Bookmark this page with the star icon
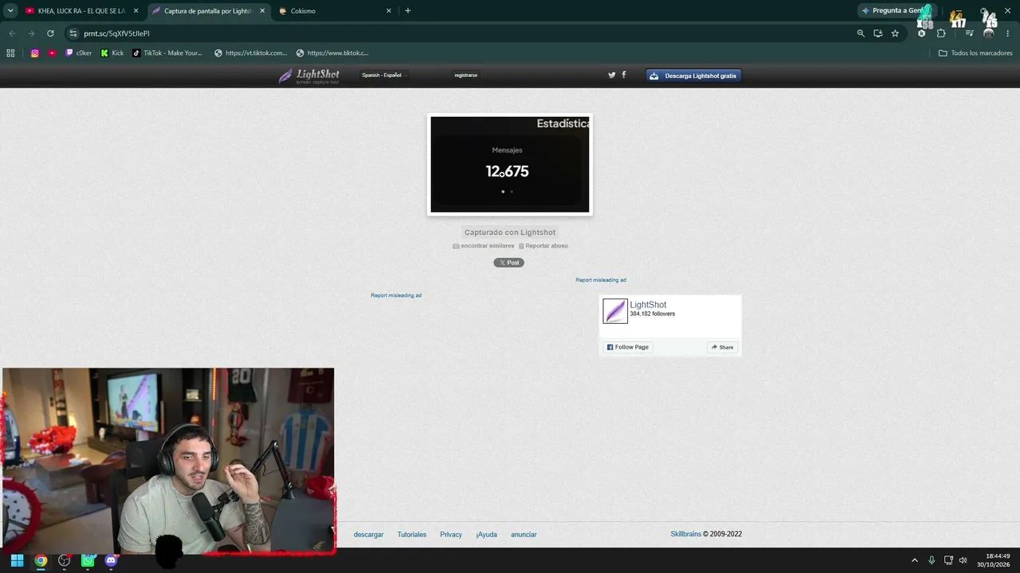1020x573 pixels. 895,33
